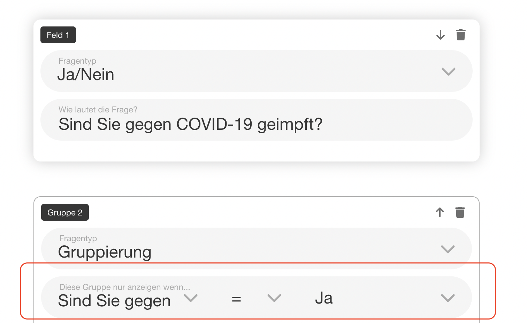Expand the Ja/Nein Fragentyp chevron
Viewport: 527px width, 323px height.
449,72
